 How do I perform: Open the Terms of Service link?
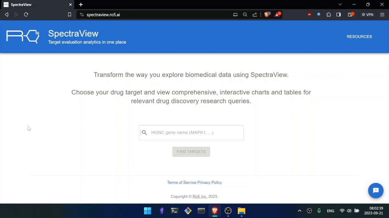pyautogui.click(x=182, y=182)
